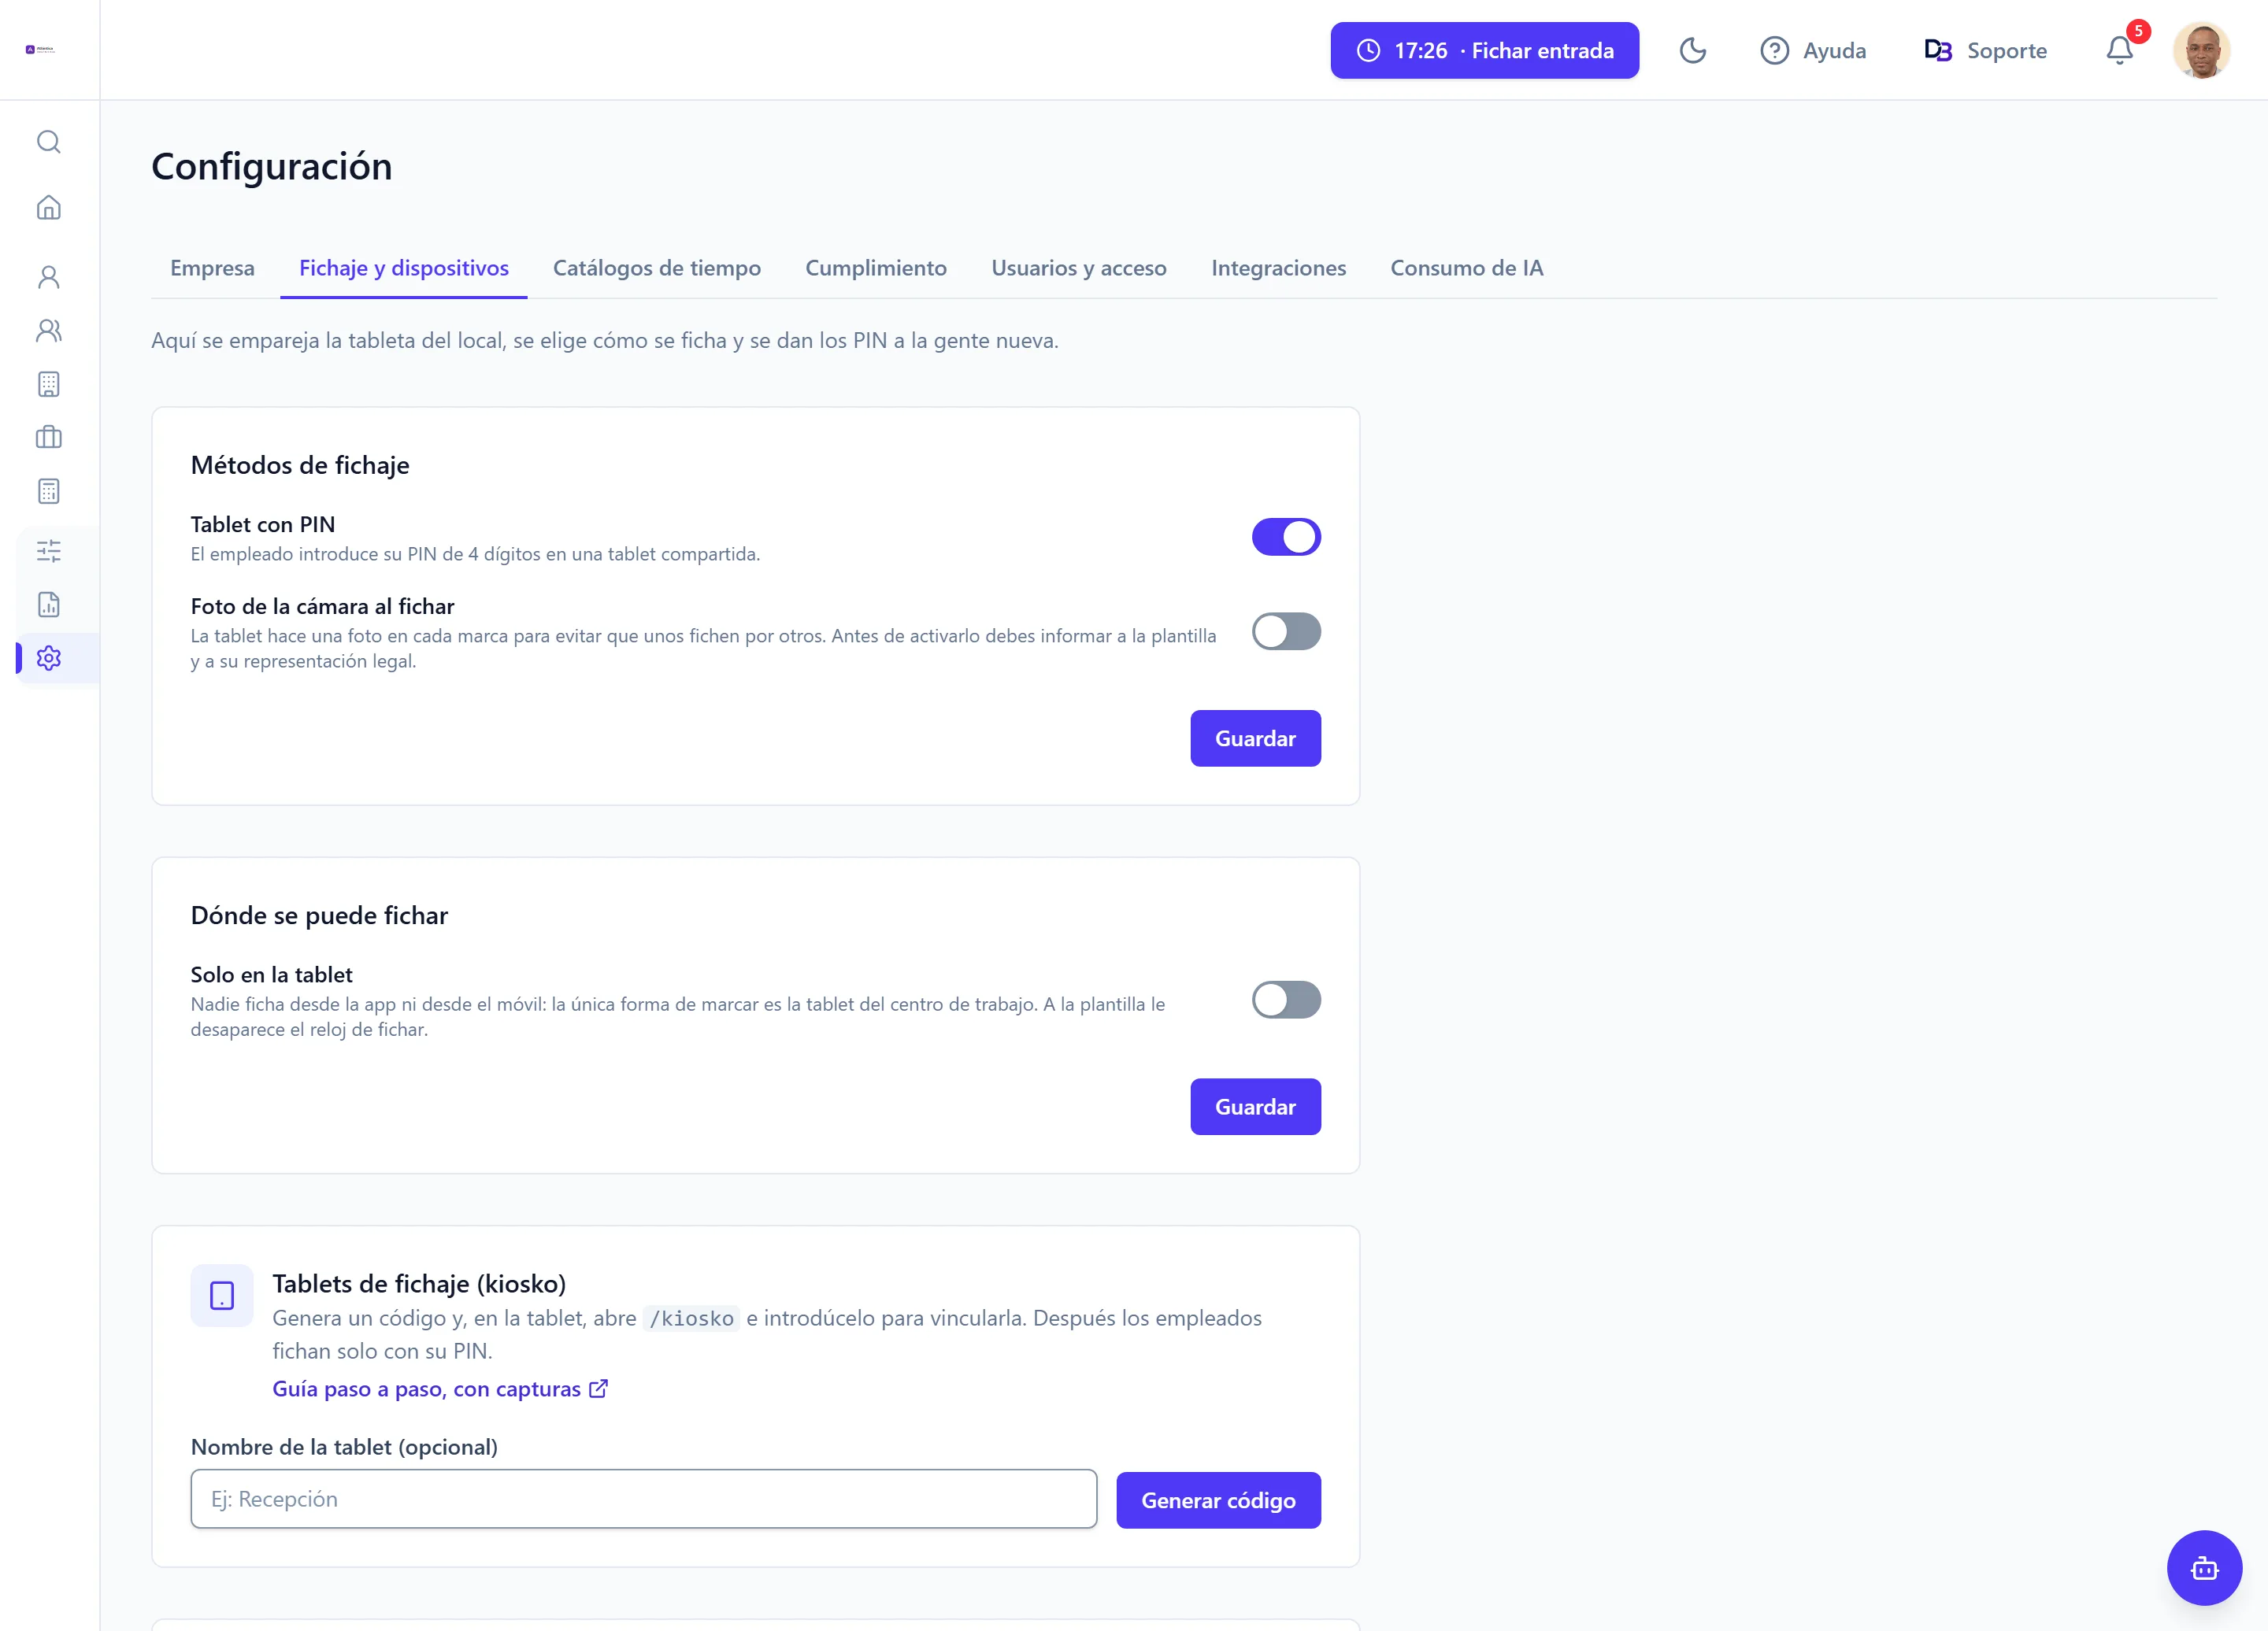Click the Fichar entrada button
2268x1631 pixels.
[1484, 50]
